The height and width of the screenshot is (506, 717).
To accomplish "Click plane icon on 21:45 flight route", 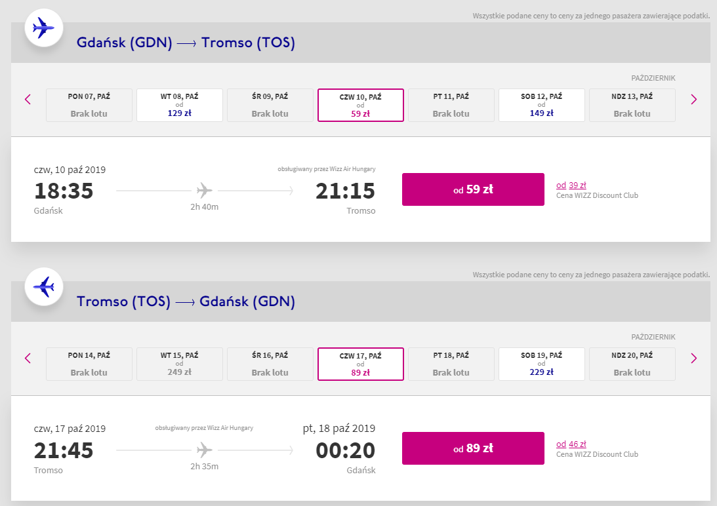I will tap(205, 450).
